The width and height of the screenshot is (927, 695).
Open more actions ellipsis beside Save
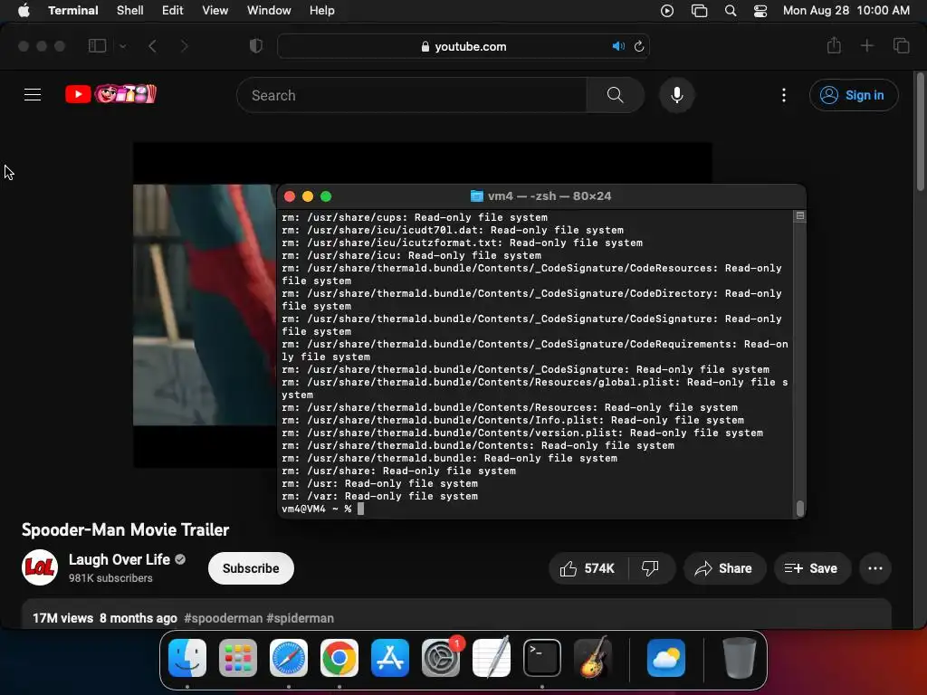(x=875, y=568)
